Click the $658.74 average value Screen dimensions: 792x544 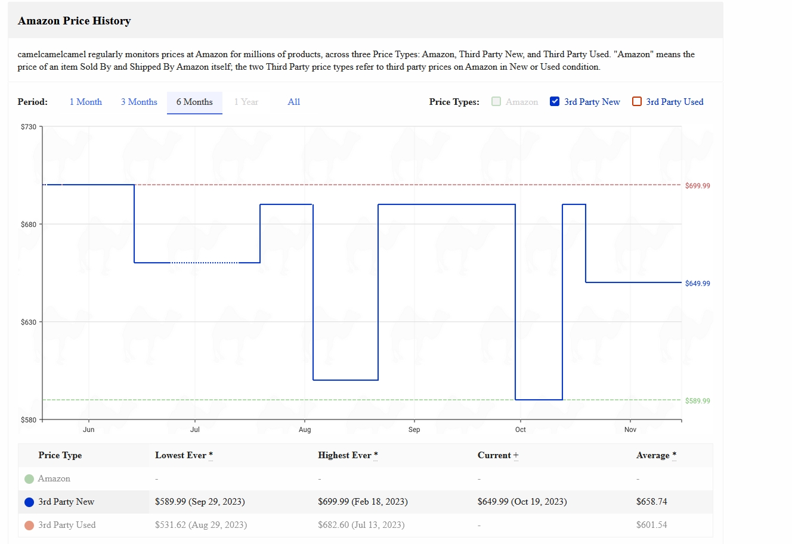click(x=651, y=502)
